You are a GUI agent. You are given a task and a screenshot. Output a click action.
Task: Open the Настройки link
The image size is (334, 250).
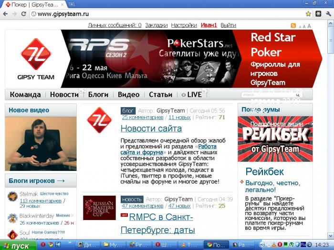(x=184, y=25)
